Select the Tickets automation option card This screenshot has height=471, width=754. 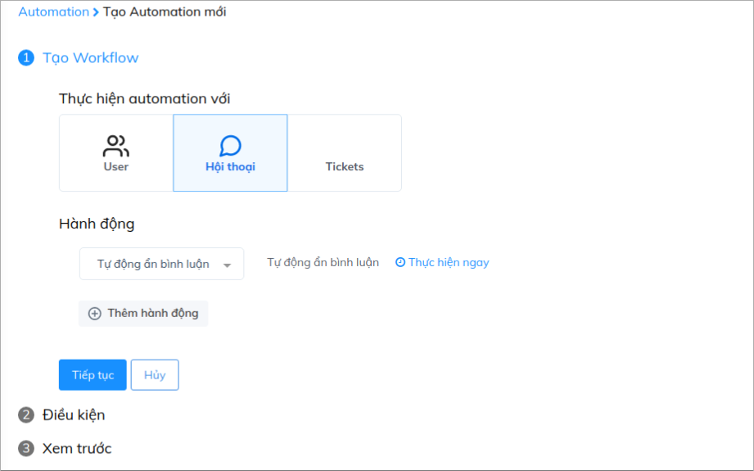pyautogui.click(x=345, y=153)
